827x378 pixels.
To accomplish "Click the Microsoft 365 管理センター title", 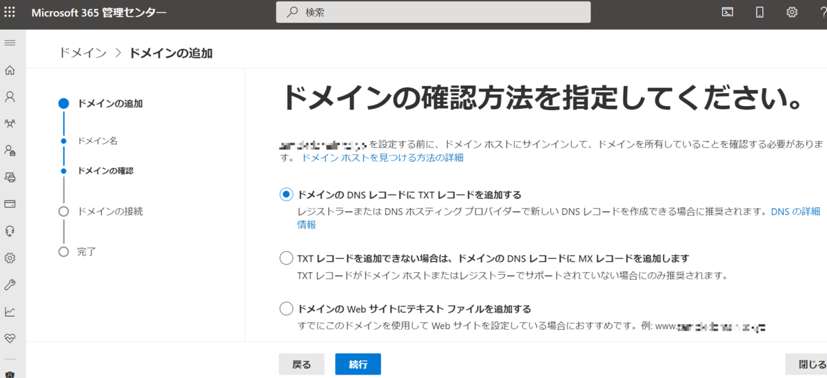I will (99, 12).
